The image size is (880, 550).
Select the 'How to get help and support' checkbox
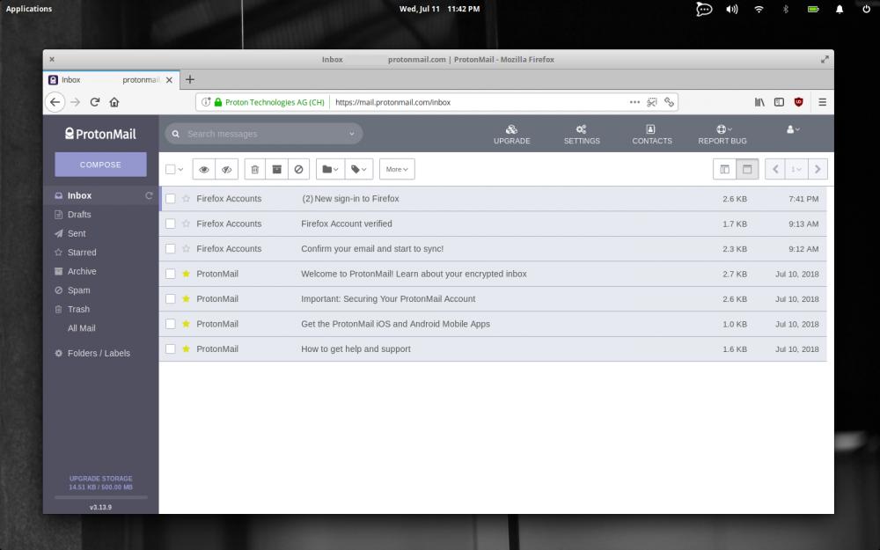(x=171, y=349)
